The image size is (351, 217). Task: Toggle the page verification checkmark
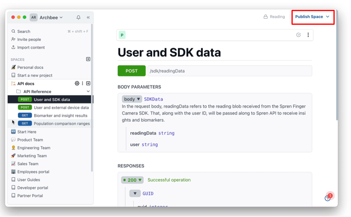[298, 35]
